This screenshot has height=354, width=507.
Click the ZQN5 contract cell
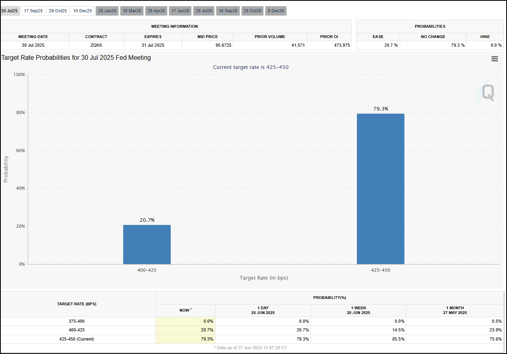[96, 45]
